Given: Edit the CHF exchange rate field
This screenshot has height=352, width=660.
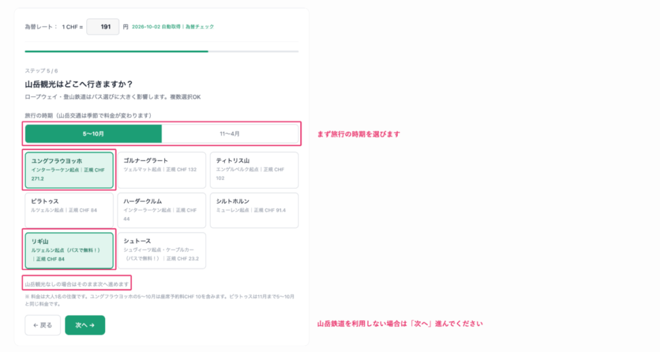Looking at the screenshot, I should [102, 26].
